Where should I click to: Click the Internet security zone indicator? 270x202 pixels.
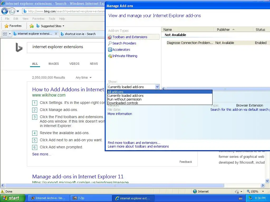(201, 191)
